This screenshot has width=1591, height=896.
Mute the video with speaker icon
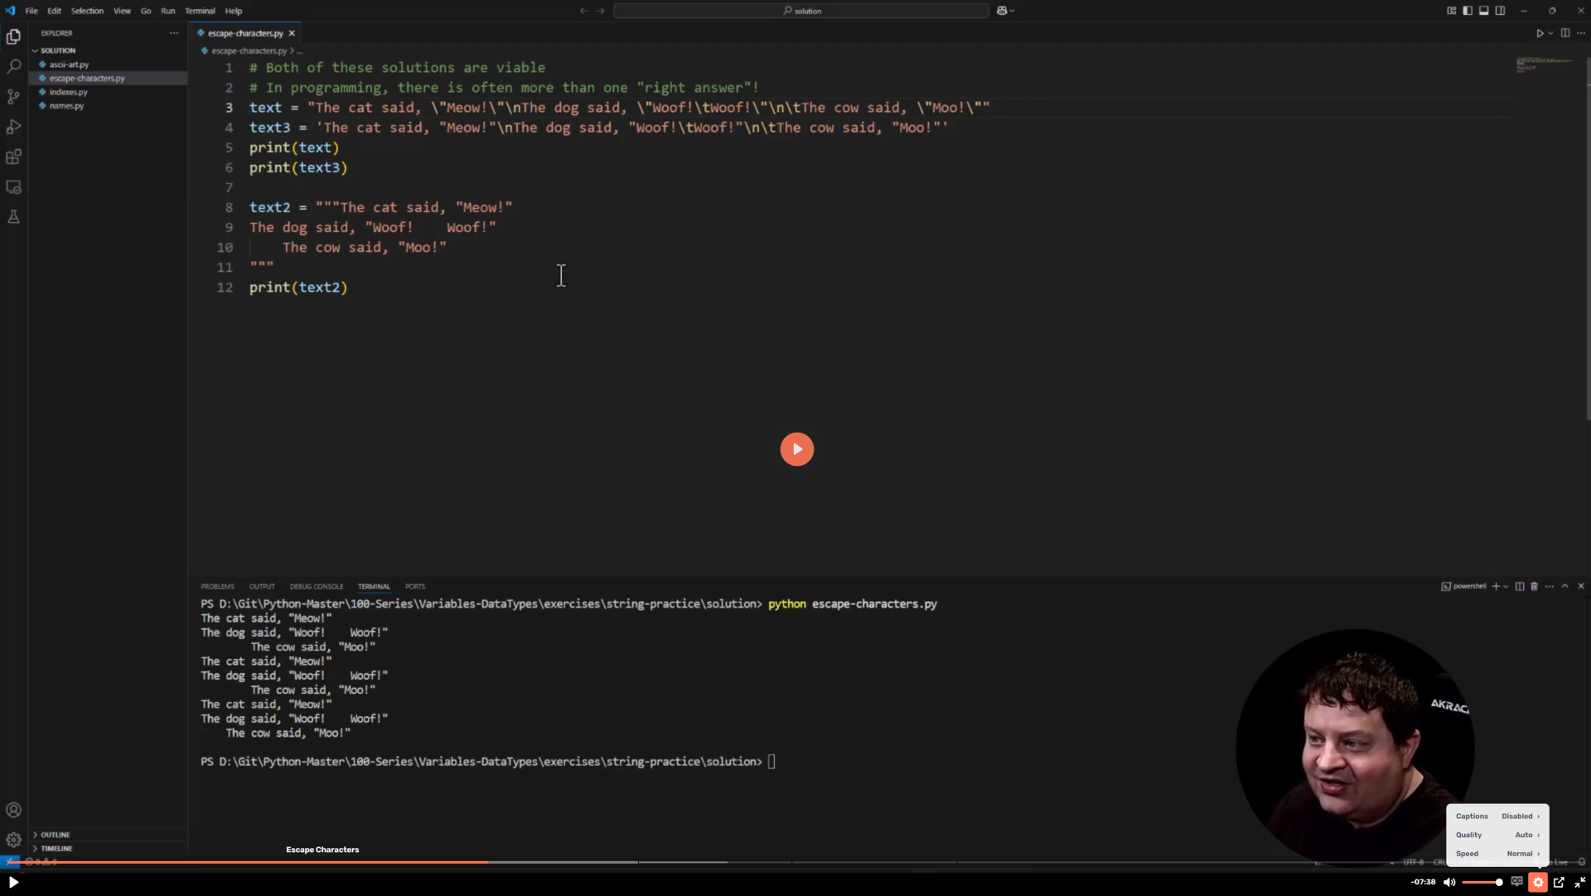[1449, 882]
